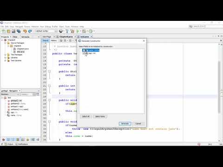The width and height of the screenshot is (223, 167).
Task: Click the last Navigator filter icon at bottom
Action: pos(38,140)
